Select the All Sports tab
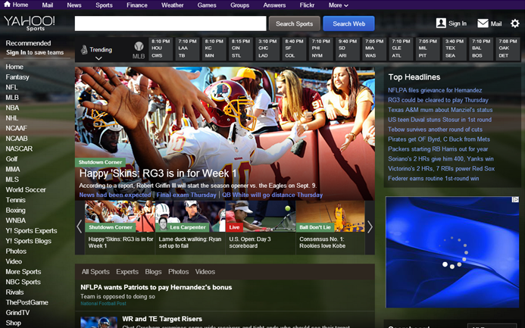Image resolution: width=525 pixels, height=328 pixels. [x=95, y=272]
